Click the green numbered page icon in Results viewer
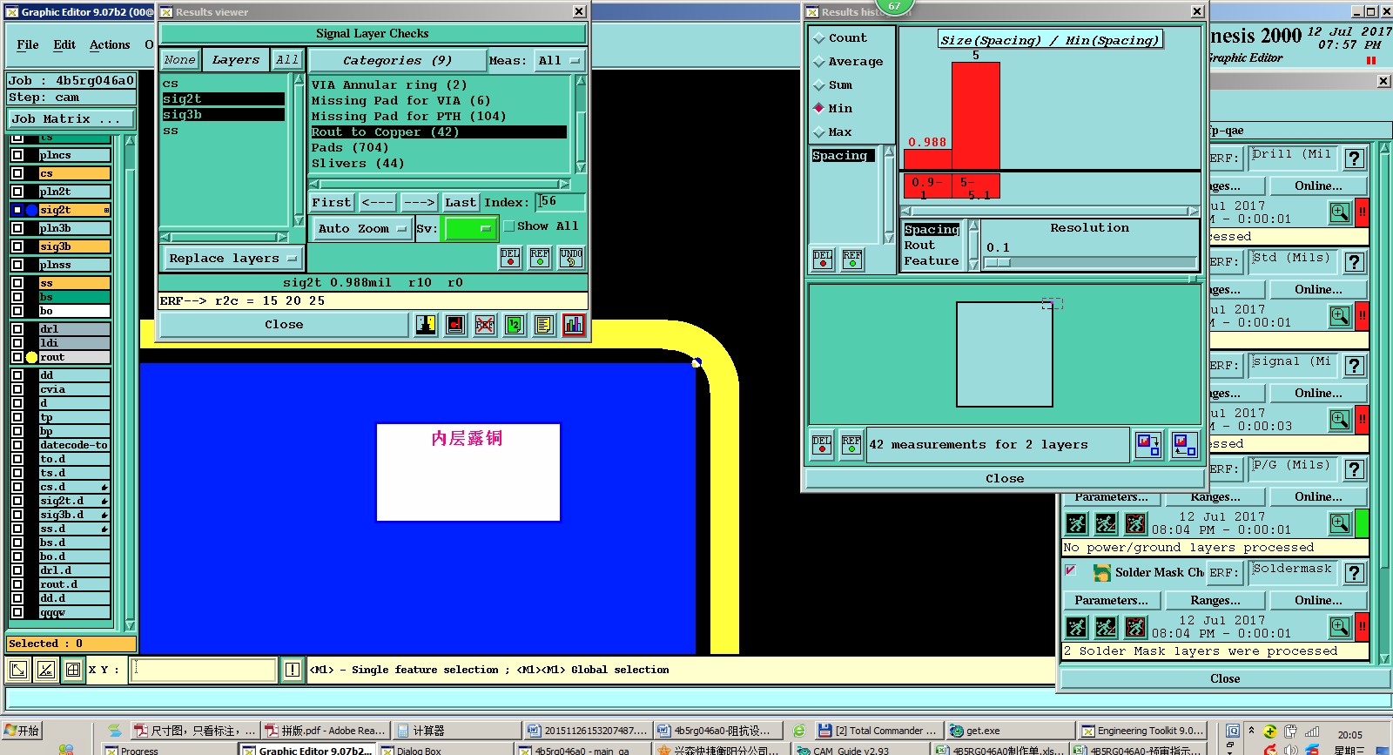This screenshot has height=755, width=1393. tap(515, 325)
